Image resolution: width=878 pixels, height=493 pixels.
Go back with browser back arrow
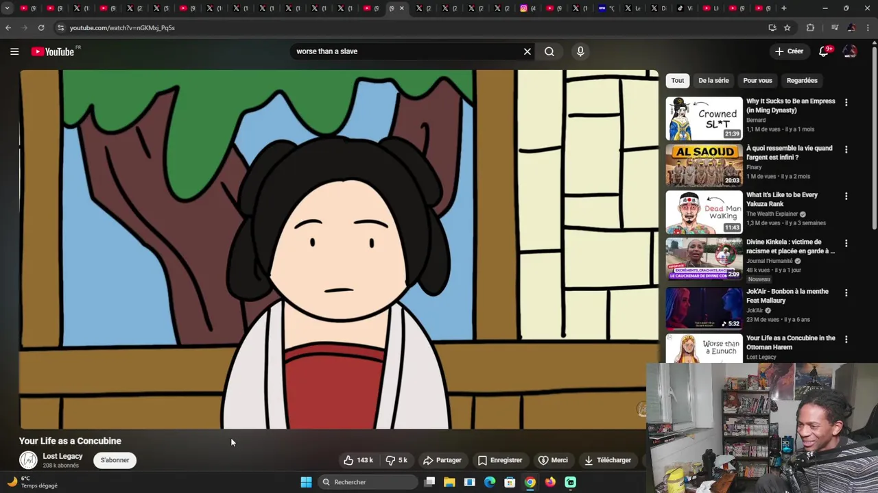pos(8,28)
